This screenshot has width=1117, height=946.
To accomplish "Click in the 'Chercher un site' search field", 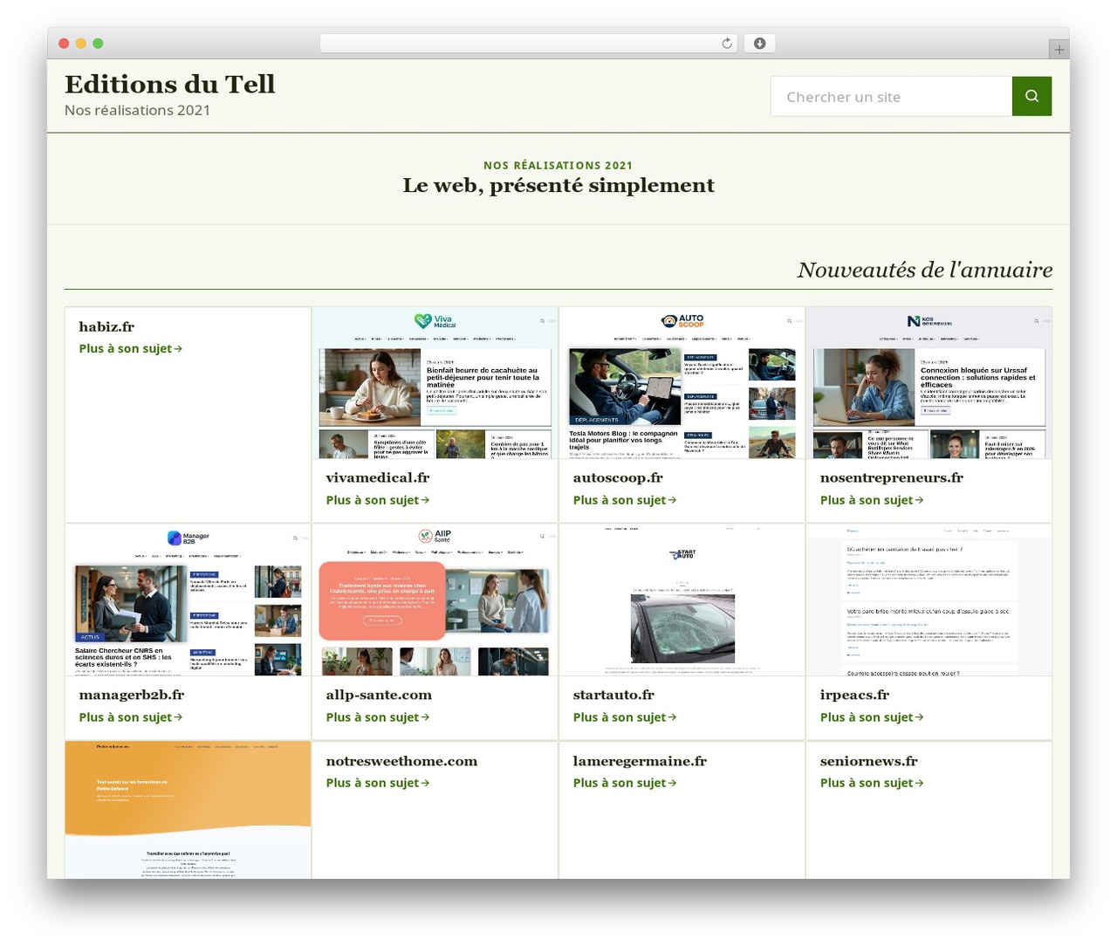I will [x=891, y=96].
